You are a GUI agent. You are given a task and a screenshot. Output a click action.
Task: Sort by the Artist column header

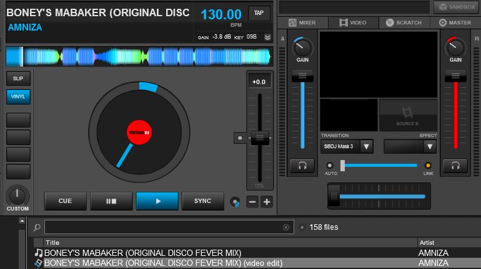449,242
